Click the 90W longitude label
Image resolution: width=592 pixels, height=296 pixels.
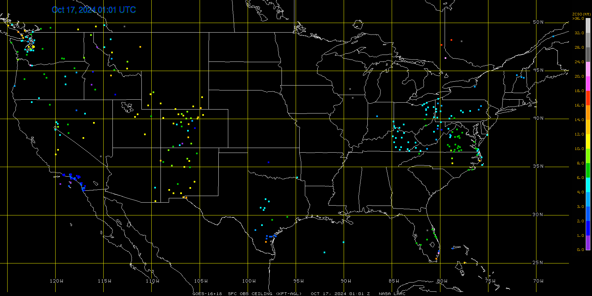pos(346,281)
